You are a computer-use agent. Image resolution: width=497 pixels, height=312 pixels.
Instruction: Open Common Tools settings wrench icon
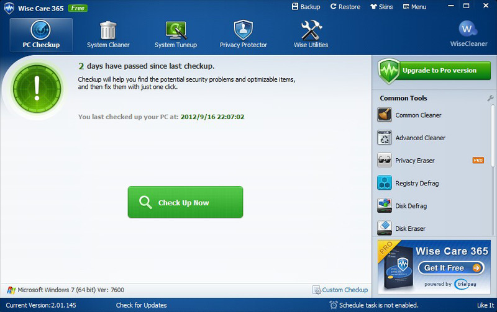pyautogui.click(x=490, y=99)
